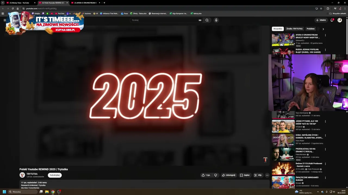This screenshot has width=348, height=195.
Task: Open the taskbar clock showing 19:42
Action: (341, 192)
